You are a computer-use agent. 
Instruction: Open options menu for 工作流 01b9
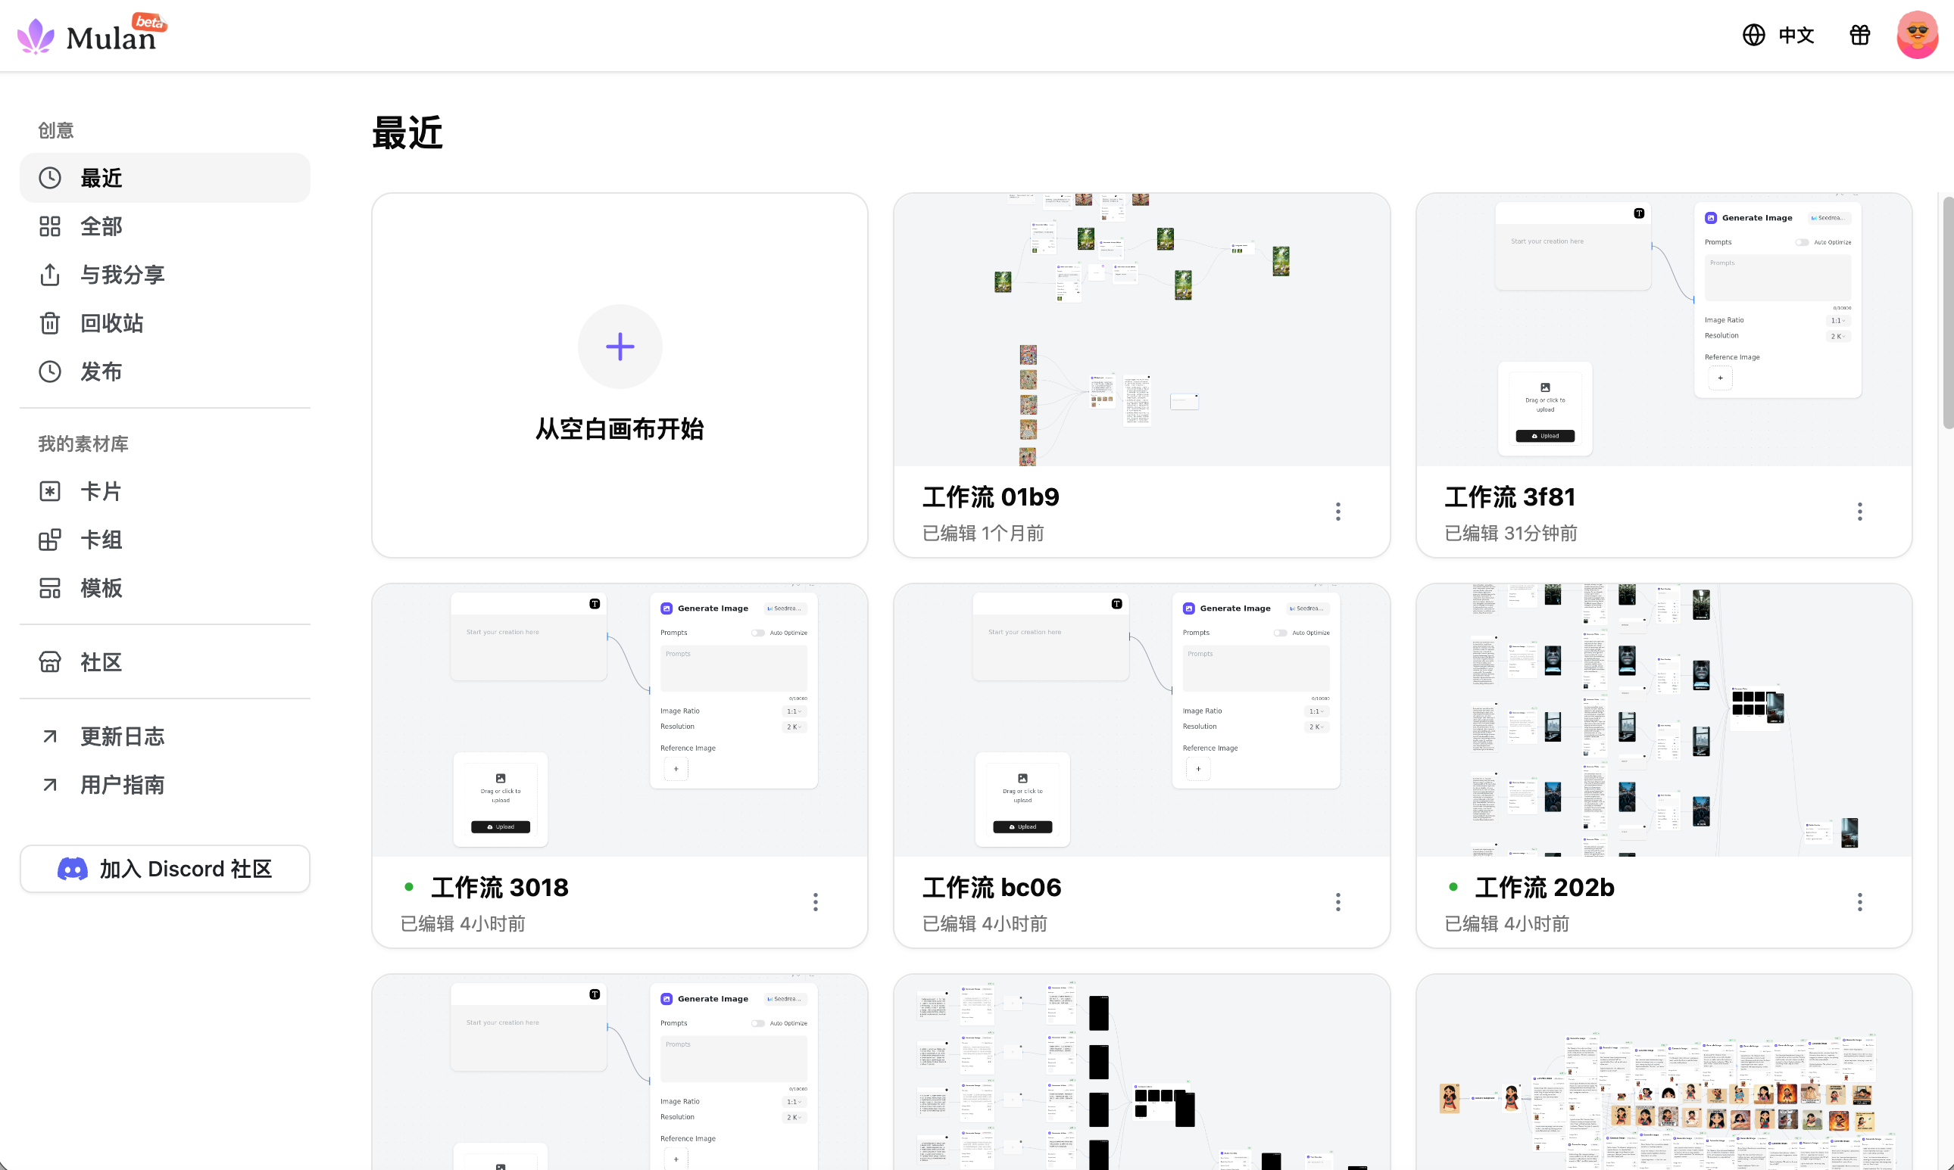pos(1337,512)
